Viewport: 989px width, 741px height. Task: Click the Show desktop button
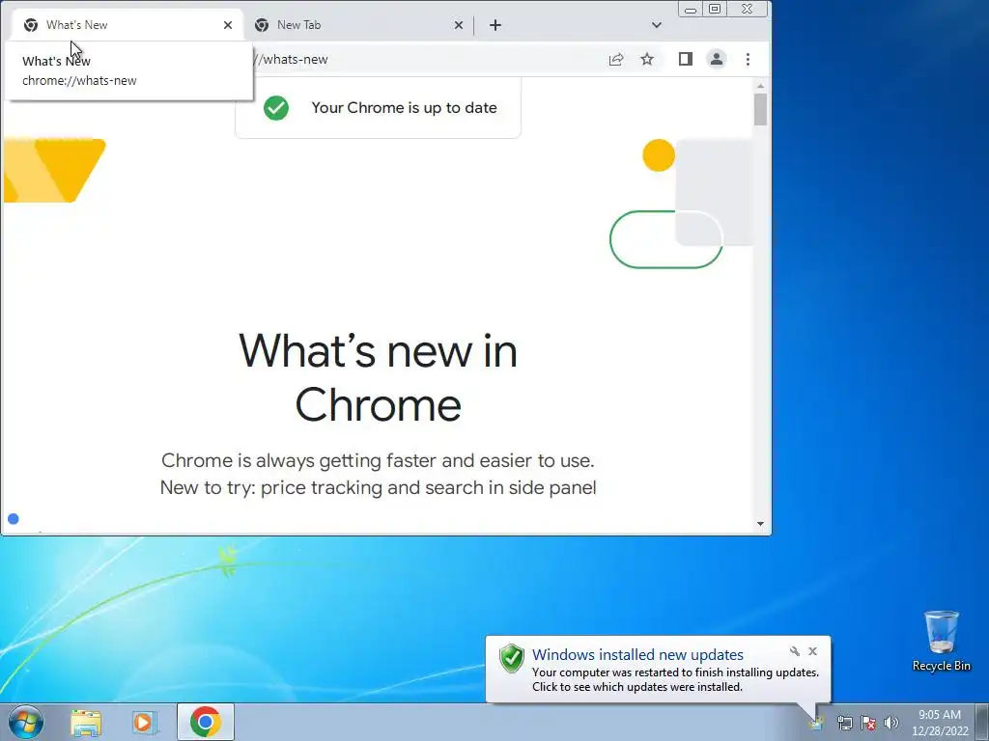[981, 722]
